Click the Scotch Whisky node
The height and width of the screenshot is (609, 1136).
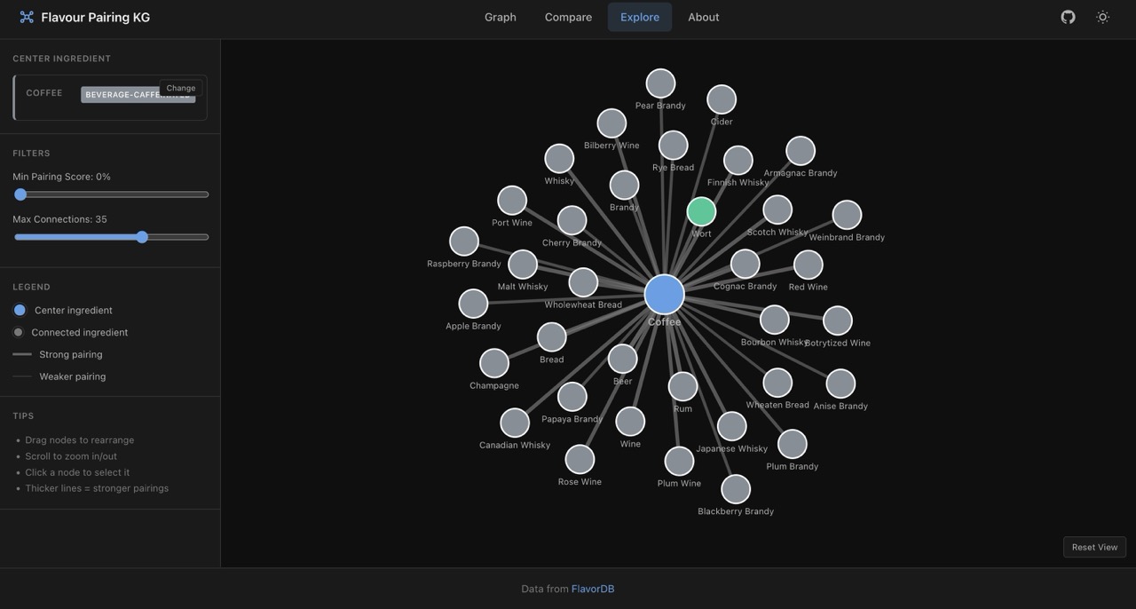tap(777, 210)
